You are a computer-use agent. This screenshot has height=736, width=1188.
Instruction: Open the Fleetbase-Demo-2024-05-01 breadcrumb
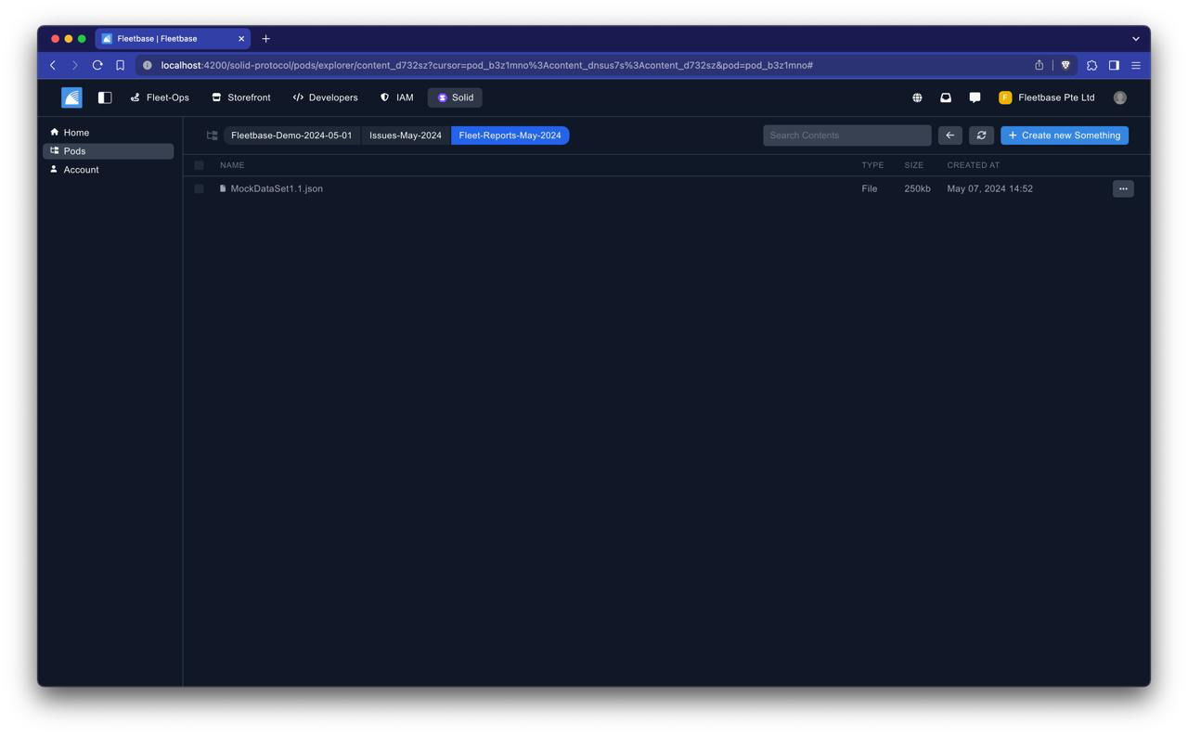(291, 136)
